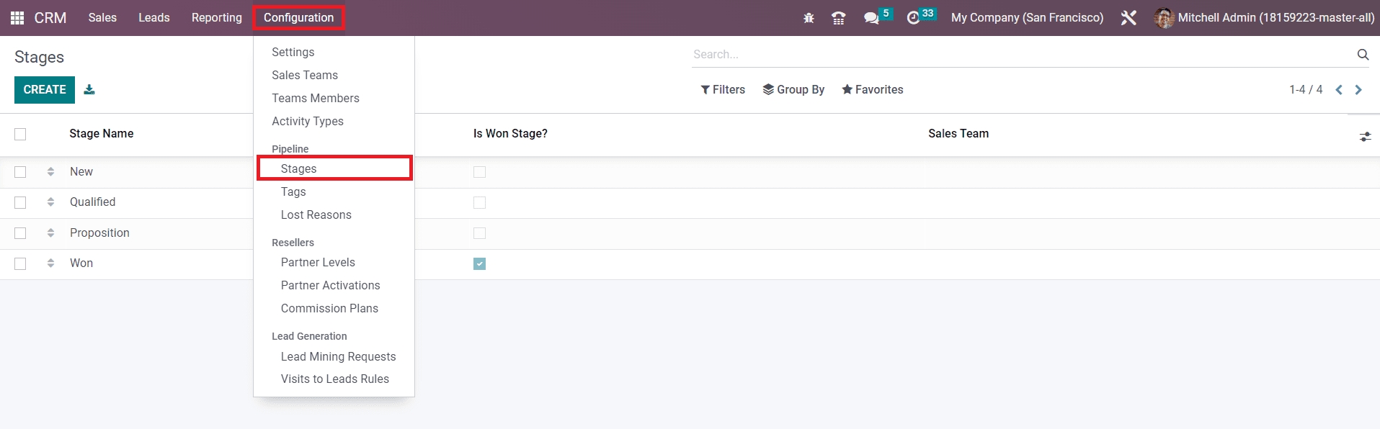Click the search magnifier icon
Screen dimensions: 1380x429
click(x=1362, y=55)
